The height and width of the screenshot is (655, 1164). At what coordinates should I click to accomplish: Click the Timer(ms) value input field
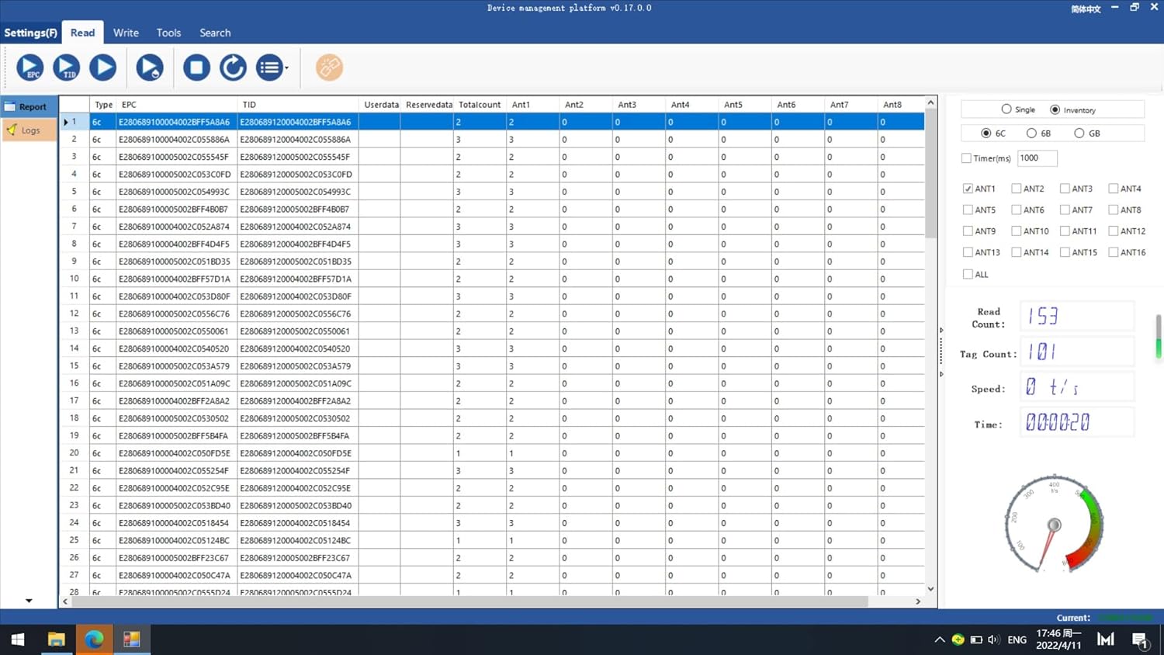click(1037, 158)
